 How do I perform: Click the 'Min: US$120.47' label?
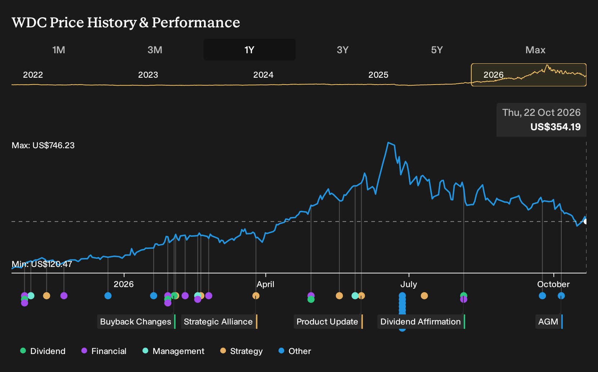42,264
